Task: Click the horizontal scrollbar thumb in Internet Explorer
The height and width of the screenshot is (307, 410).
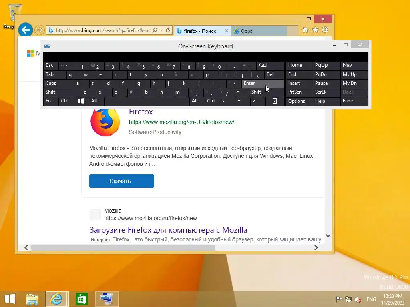Action: (123, 247)
